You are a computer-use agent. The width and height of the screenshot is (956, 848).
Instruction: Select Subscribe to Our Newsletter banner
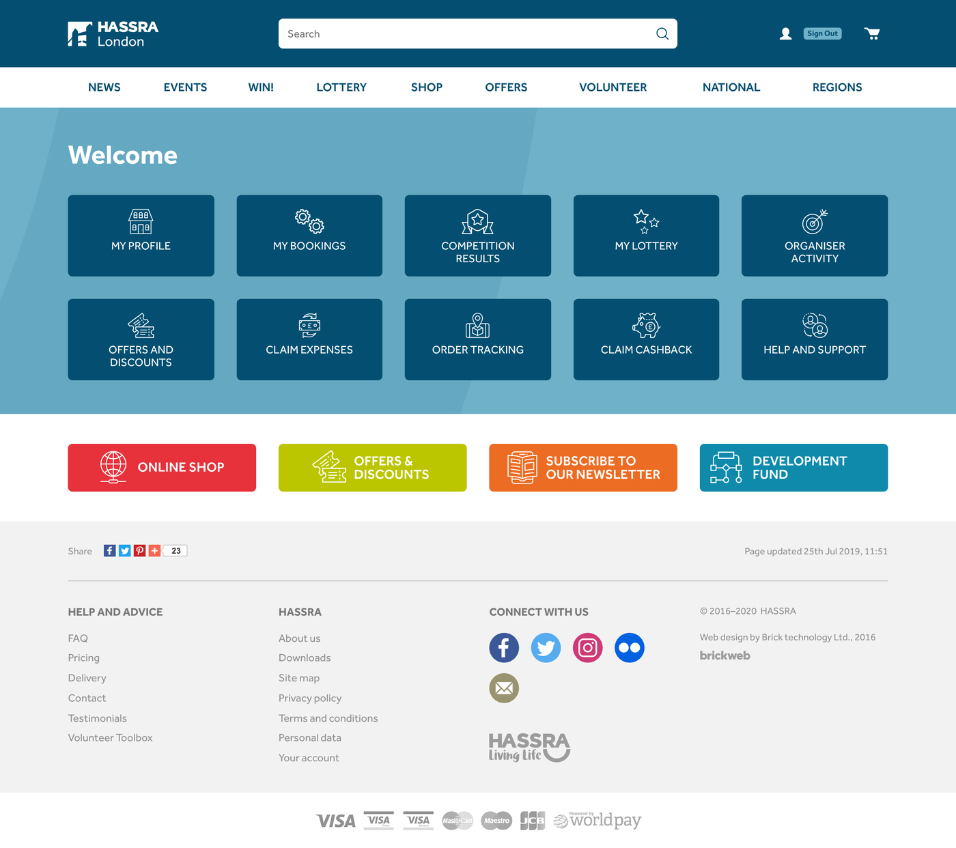click(582, 468)
